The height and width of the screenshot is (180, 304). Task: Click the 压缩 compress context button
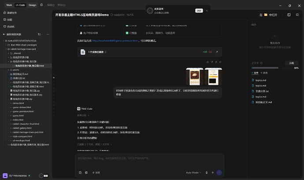(291, 63)
